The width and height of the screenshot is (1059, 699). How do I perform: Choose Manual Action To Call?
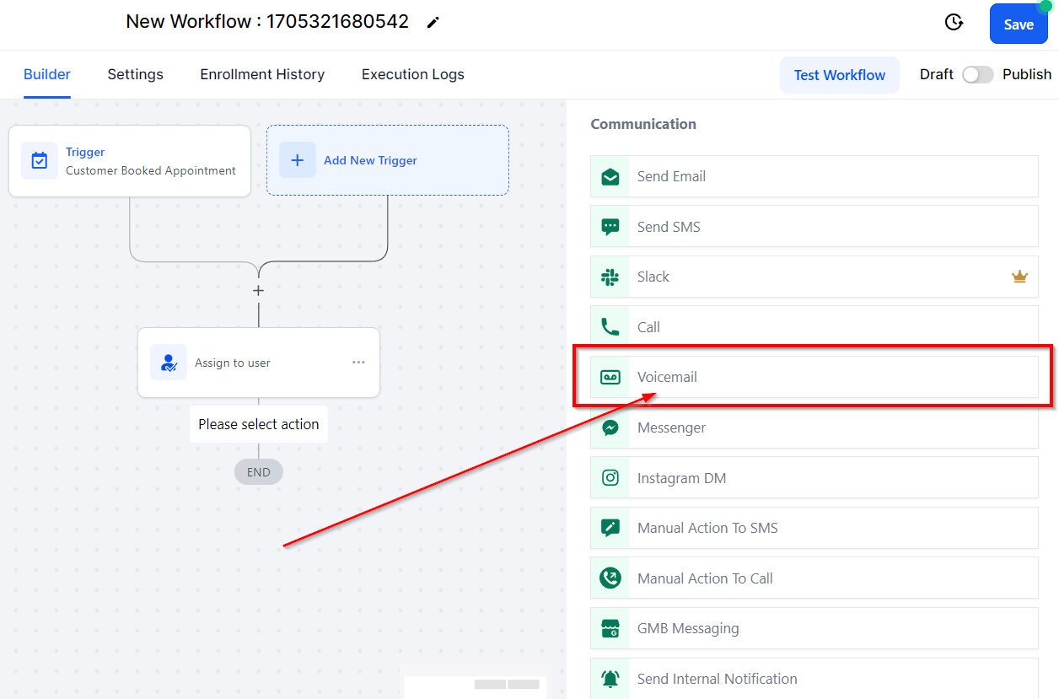click(814, 578)
